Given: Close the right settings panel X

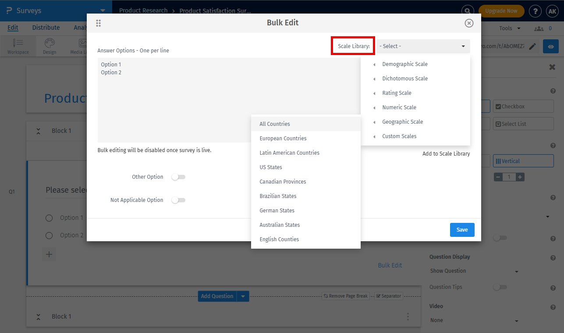Looking at the screenshot, I should pos(552,67).
